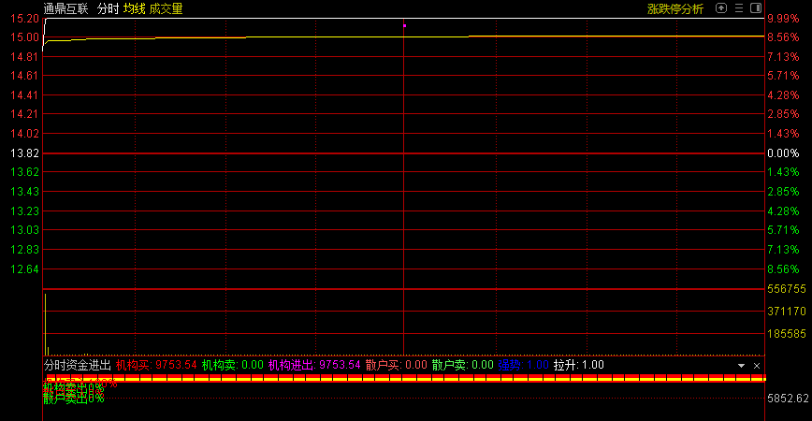Open 涨跌停分析 analysis

[x=674, y=8]
